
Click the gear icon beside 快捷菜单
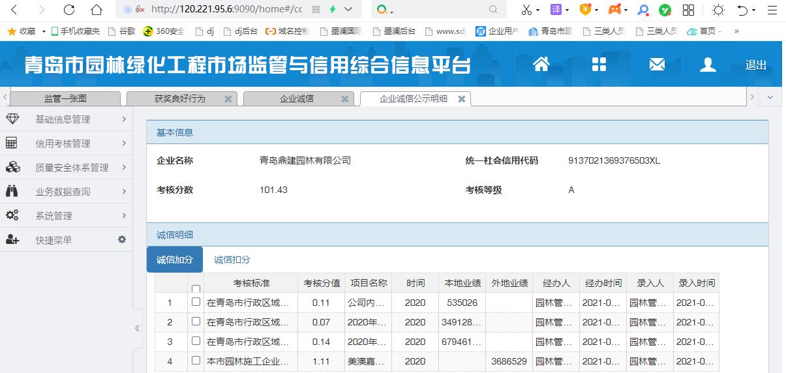pyautogui.click(x=121, y=240)
